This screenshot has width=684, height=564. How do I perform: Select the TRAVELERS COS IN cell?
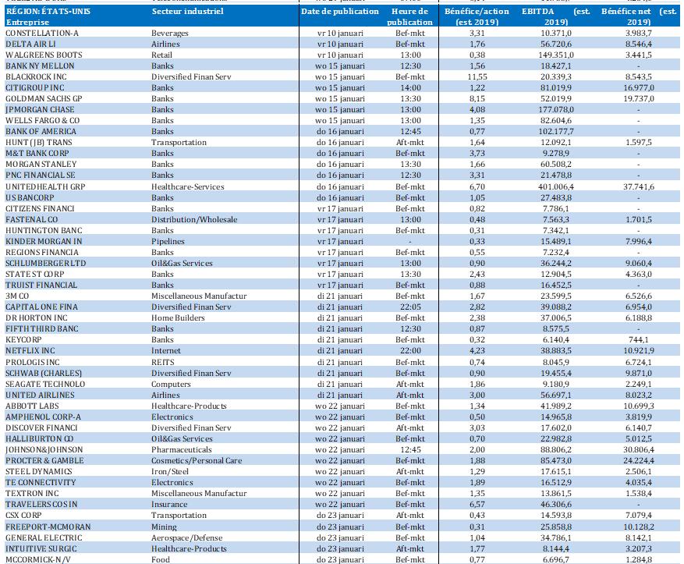click(41, 504)
